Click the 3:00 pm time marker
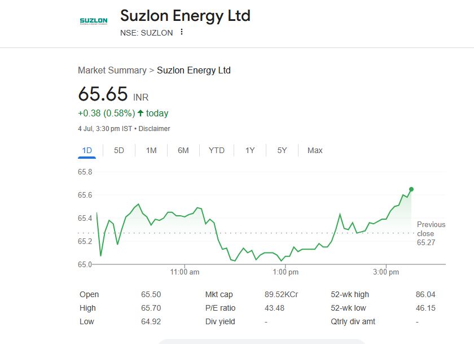This screenshot has height=344, width=474. (x=386, y=272)
